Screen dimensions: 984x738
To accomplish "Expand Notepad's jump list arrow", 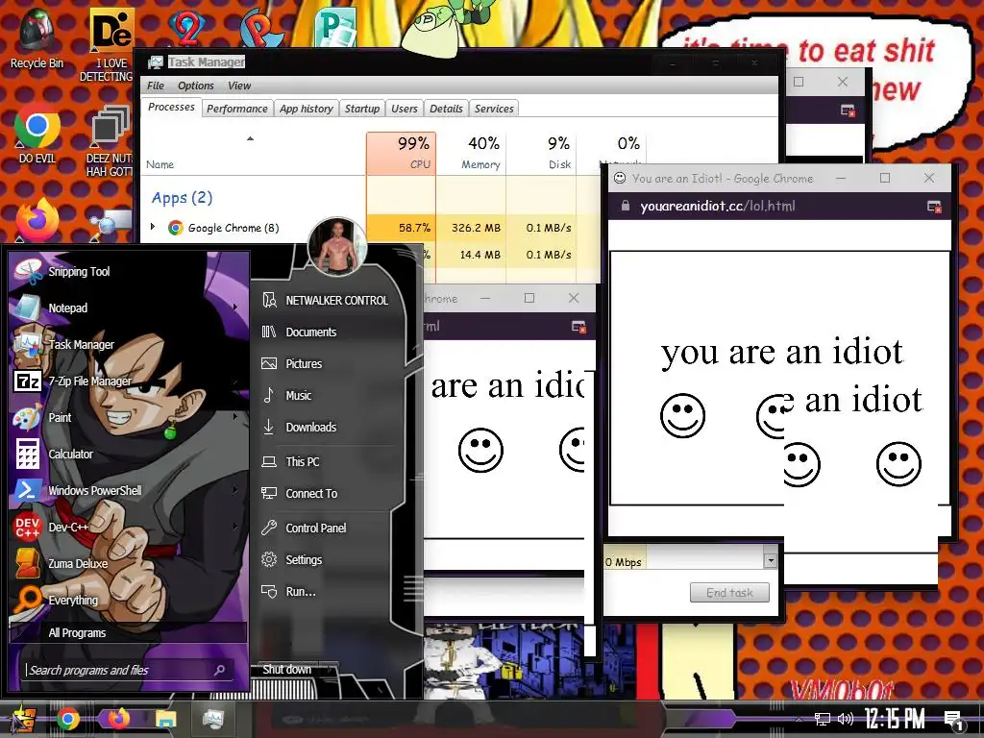I will pos(235,307).
